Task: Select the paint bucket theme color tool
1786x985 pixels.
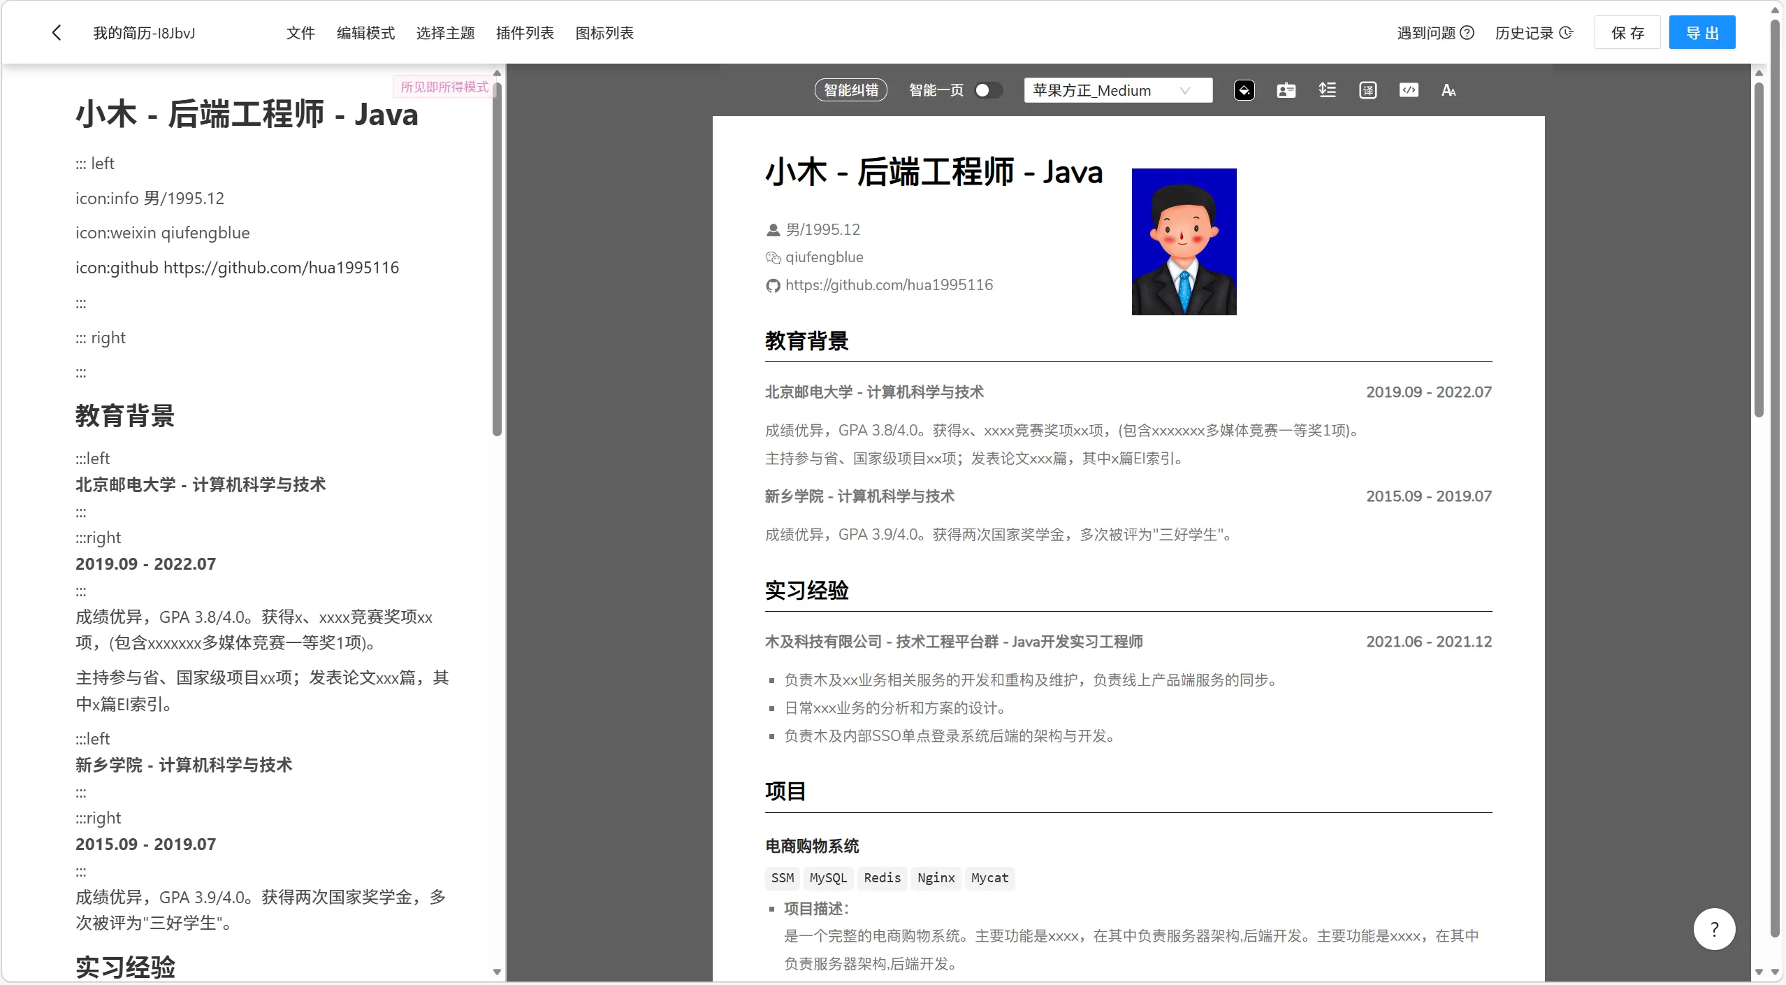Action: coord(1245,90)
